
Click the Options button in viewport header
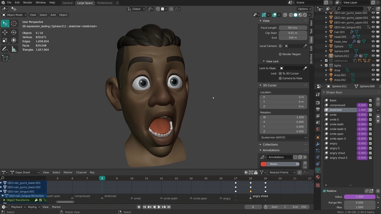pos(304,9)
